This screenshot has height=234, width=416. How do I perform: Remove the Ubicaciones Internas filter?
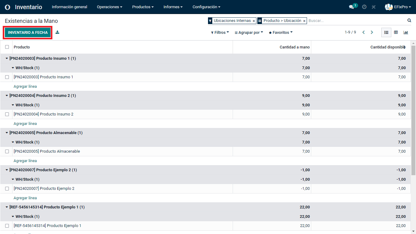(x=254, y=21)
